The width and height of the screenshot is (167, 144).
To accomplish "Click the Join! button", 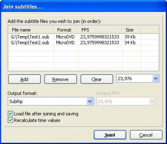I will point(110,135).
